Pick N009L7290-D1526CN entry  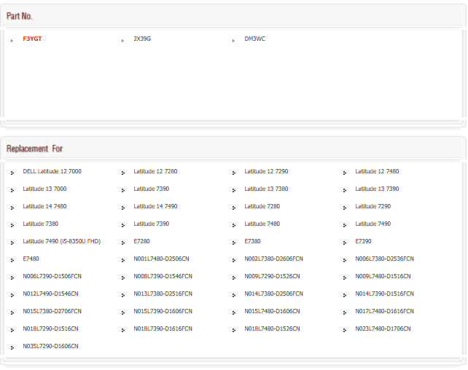[x=272, y=276]
